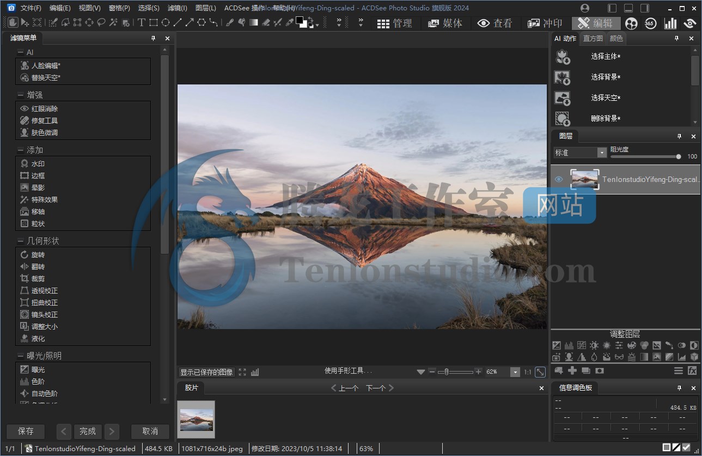The image size is (702, 456).
Task: Click the 完成 button
Action: point(88,431)
